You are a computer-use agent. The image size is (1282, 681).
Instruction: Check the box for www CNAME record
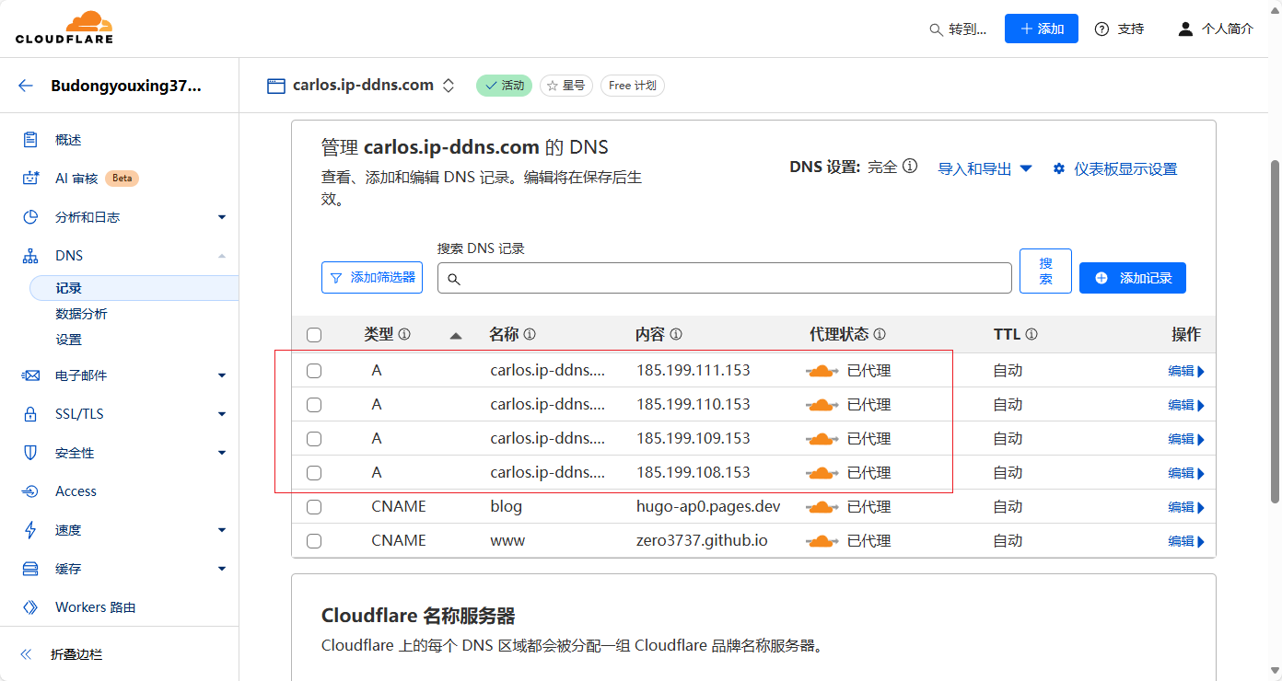(314, 541)
